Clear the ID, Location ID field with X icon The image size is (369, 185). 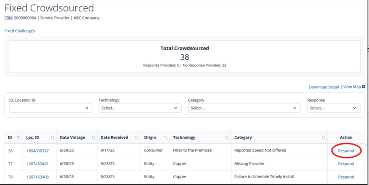point(87,108)
